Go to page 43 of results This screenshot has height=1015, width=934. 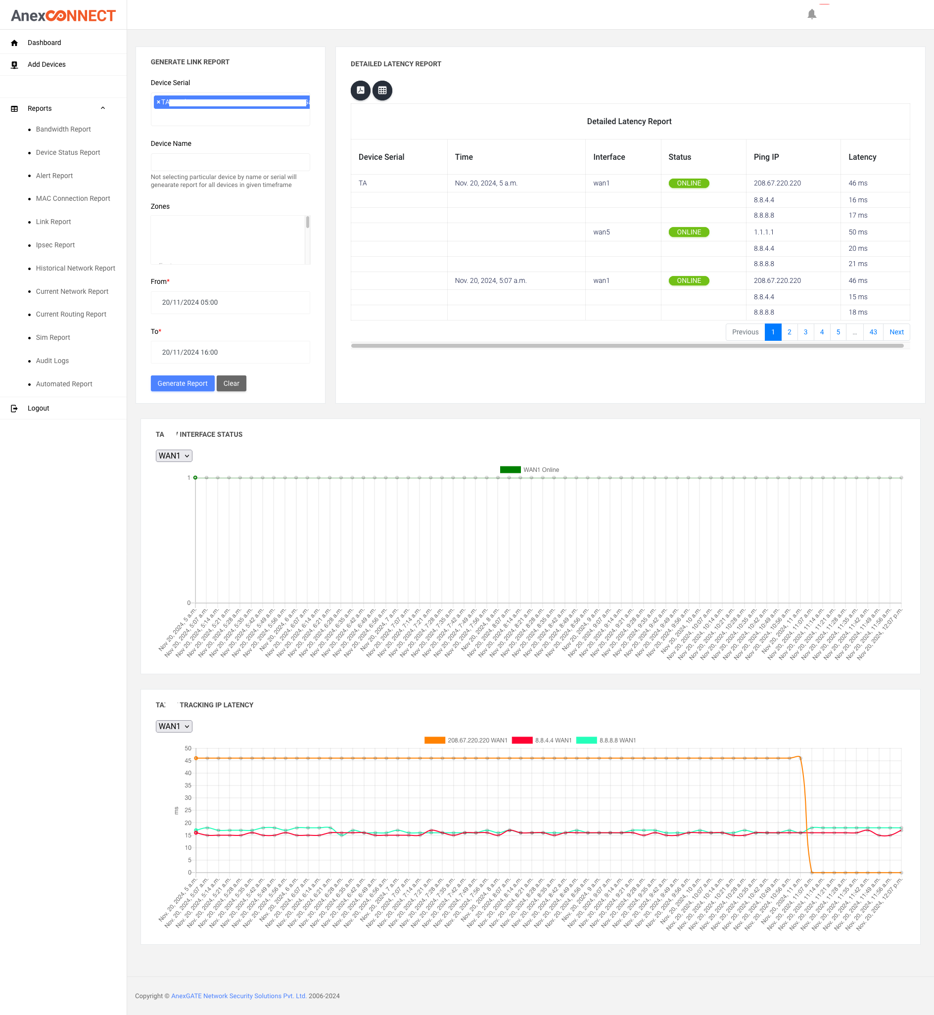(873, 332)
